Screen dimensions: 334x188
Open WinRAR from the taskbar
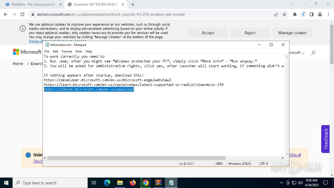[158, 183]
